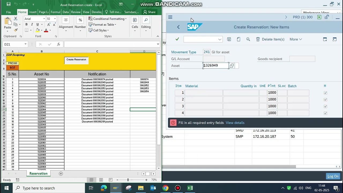Click SAP lock icon in header
This screenshot has height=193, width=343.
pyautogui.click(x=327, y=17)
